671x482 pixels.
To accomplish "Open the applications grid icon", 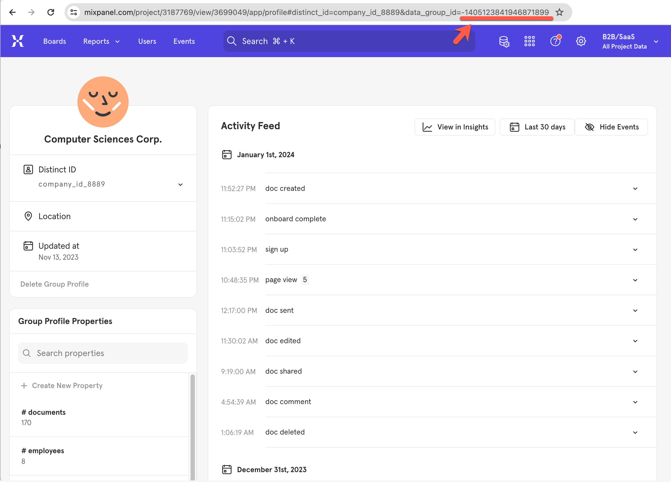I will 529,41.
